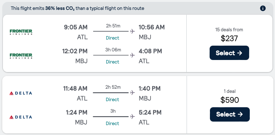Click the Delta logo on the 1:24 PM flight
The height and width of the screenshot is (135, 275).
(21, 117)
